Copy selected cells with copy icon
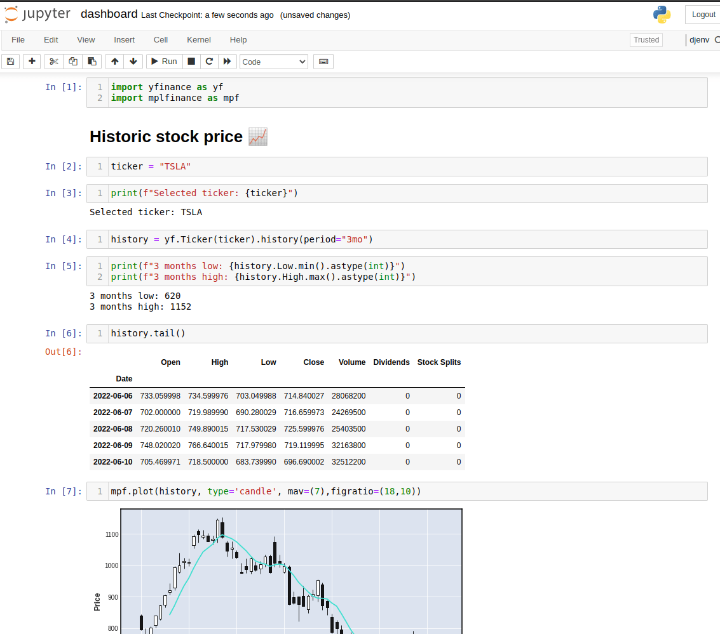The image size is (720, 634). pos(72,61)
